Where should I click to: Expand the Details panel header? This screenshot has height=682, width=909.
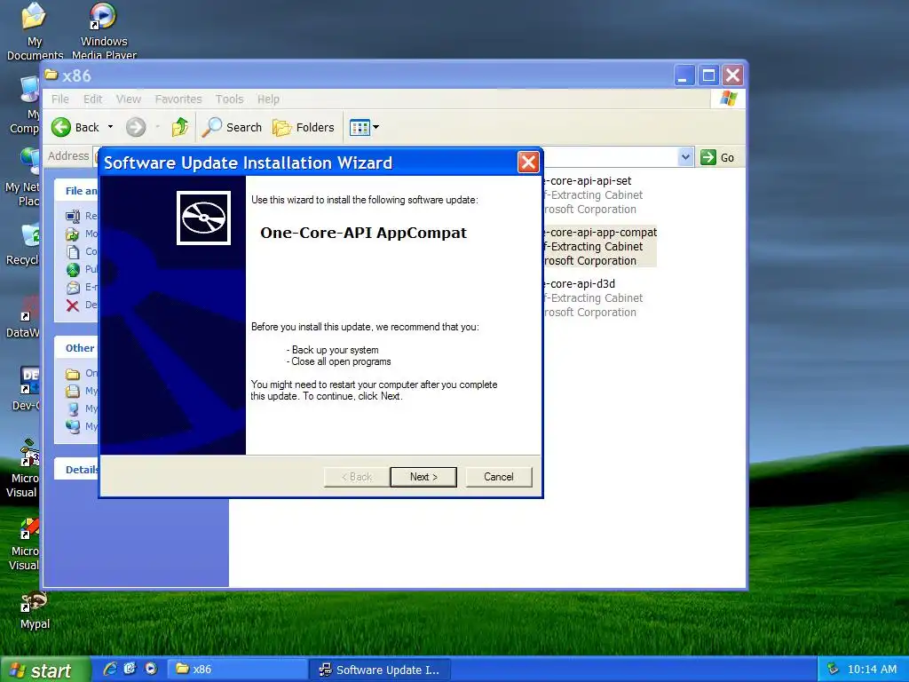[x=77, y=469]
